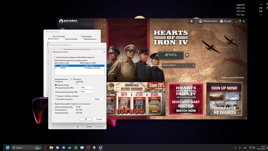Switch to the Защита системы tab
The width and height of the screenshot is (268, 151).
(71, 39)
